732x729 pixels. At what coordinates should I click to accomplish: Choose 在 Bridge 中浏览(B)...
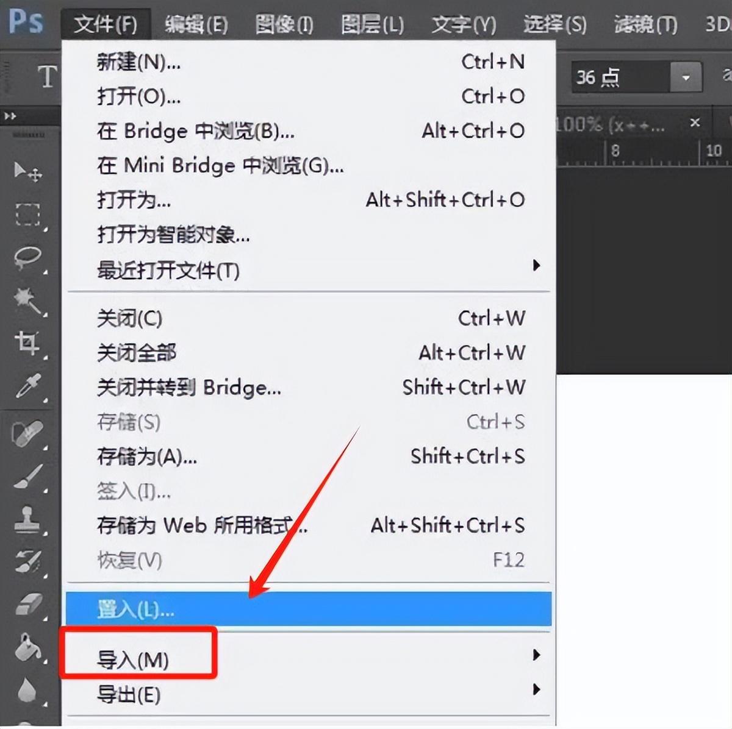coord(310,131)
